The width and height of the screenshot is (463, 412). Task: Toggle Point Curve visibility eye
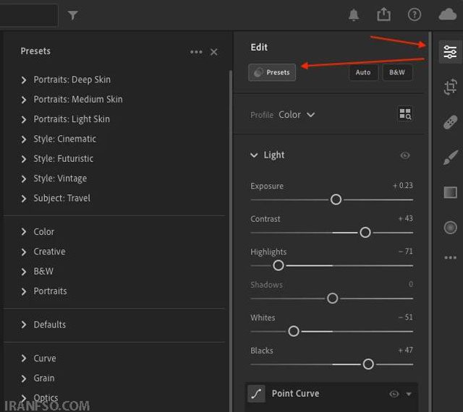[394, 394]
